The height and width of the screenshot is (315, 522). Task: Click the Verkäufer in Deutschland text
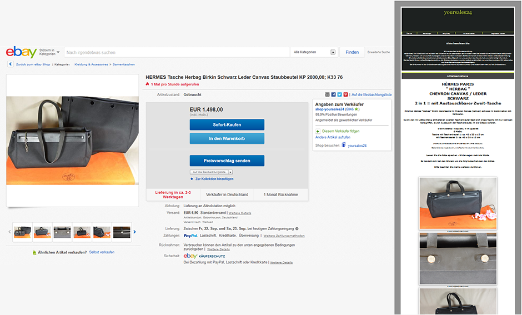click(227, 195)
